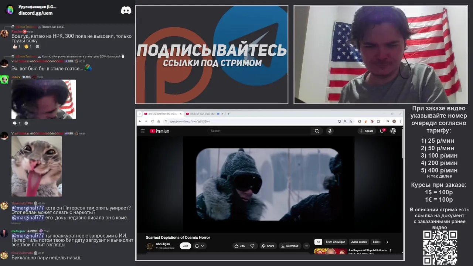
Task: Click the discord.gg/uem invite text
Action: [35, 13]
